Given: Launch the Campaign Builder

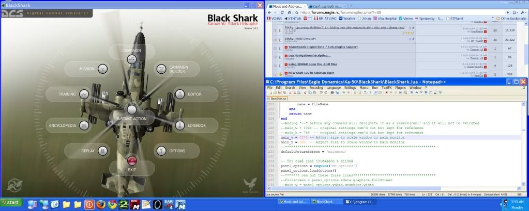Looking at the screenshot, I should (x=177, y=69).
